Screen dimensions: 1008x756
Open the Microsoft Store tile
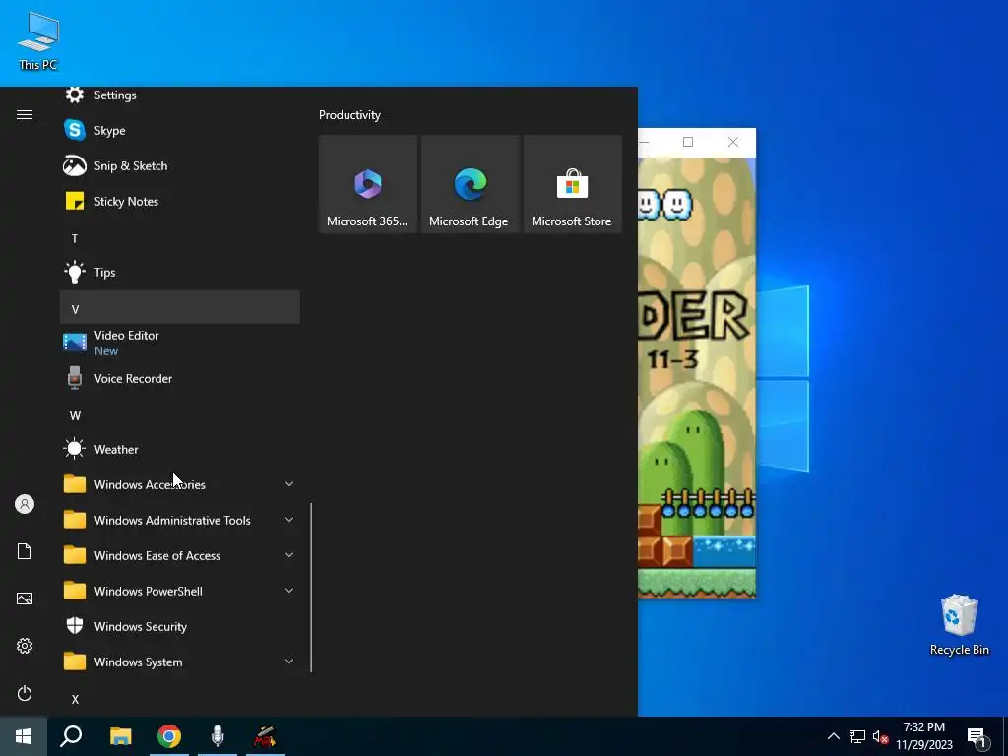(x=572, y=184)
